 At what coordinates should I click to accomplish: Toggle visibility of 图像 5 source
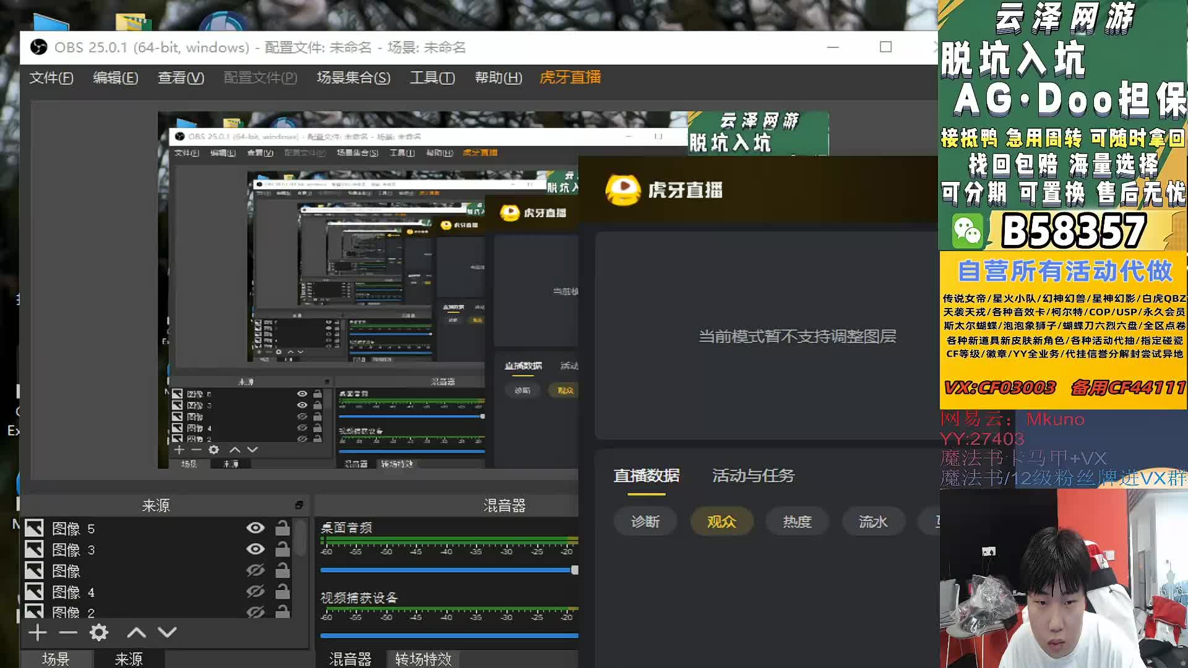(256, 528)
